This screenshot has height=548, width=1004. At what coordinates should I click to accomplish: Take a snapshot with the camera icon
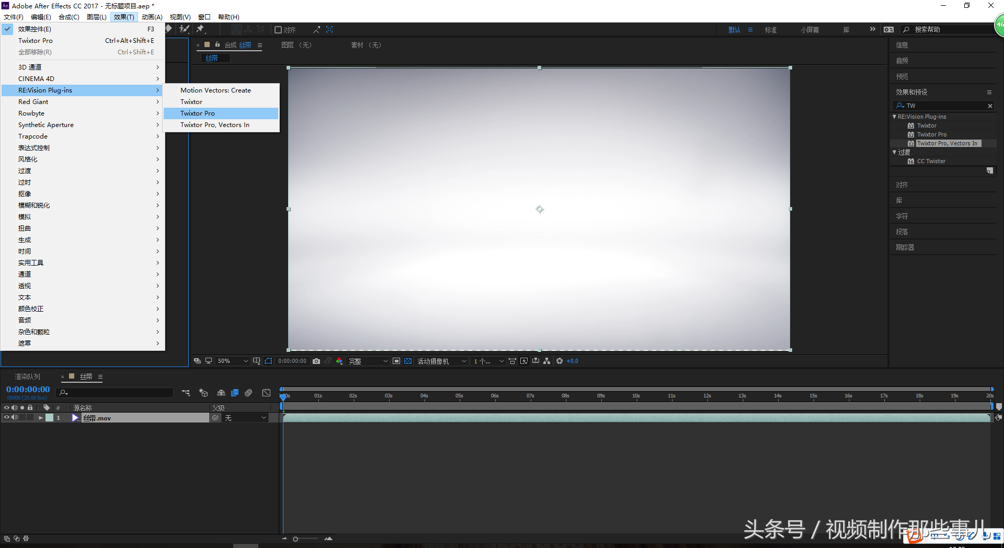tap(316, 361)
